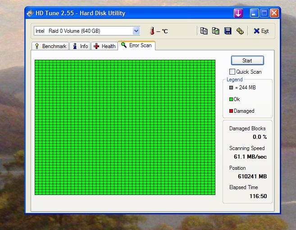Screen dimensions: 296x230
Task: Click the Legend group label
Action: click(x=234, y=80)
